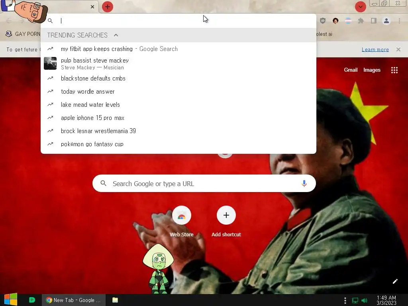Click the pink-blue striped flag extension icon

point(348,21)
